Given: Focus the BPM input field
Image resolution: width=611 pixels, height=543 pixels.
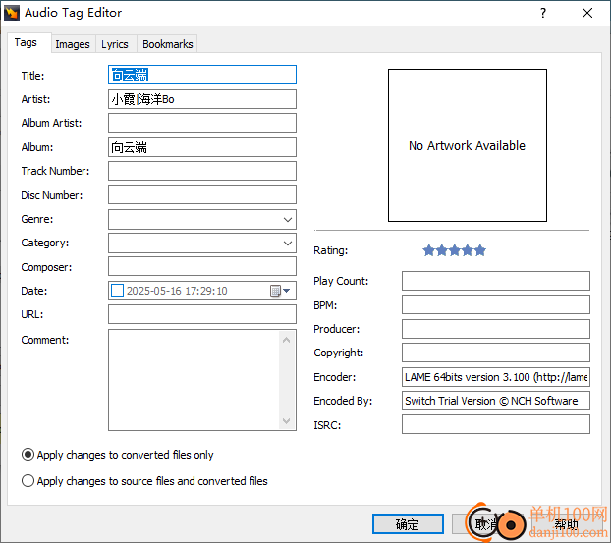Looking at the screenshot, I should coord(496,304).
